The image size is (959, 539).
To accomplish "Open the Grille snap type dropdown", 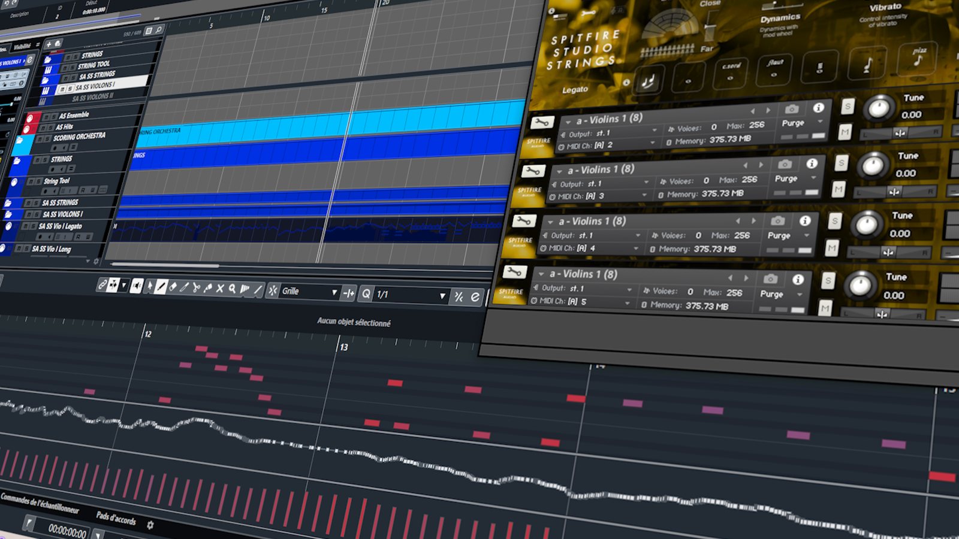I will tap(334, 292).
